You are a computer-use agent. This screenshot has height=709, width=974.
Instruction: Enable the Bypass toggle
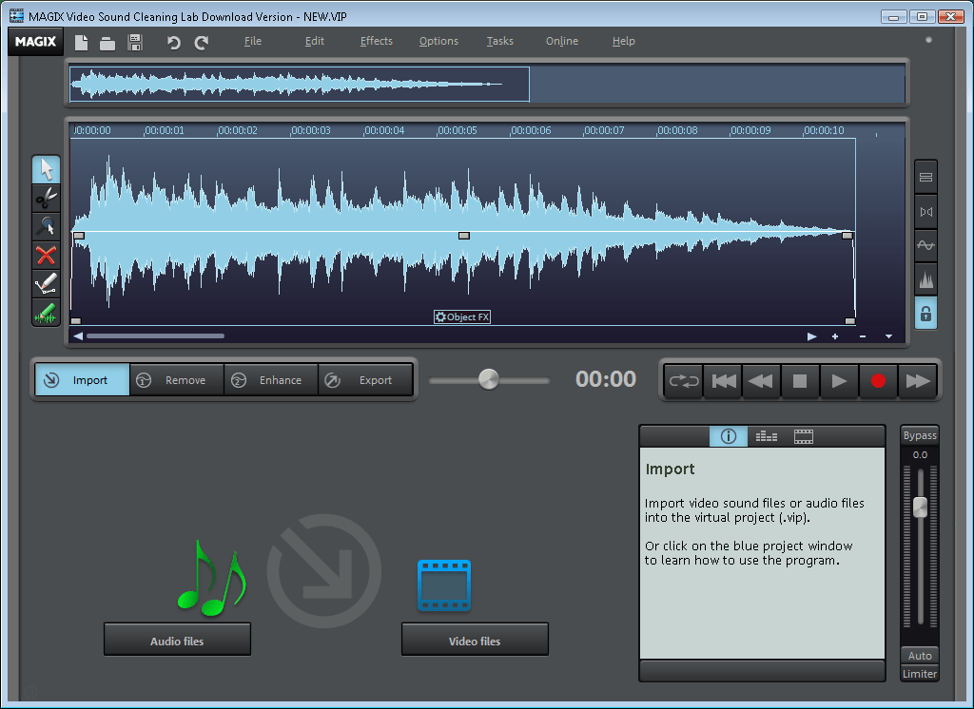click(x=919, y=434)
